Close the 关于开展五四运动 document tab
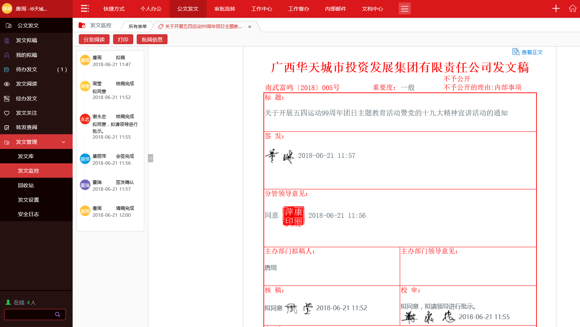580x327 pixels. coord(250,27)
